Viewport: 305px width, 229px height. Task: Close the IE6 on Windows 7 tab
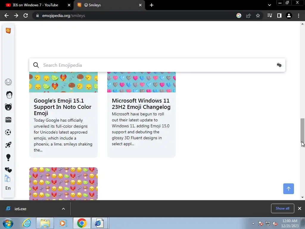coord(69,5)
